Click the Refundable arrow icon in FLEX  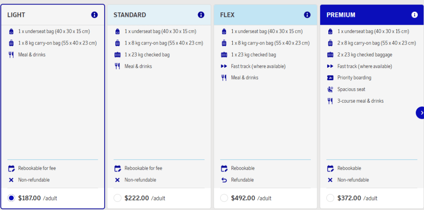224,180
